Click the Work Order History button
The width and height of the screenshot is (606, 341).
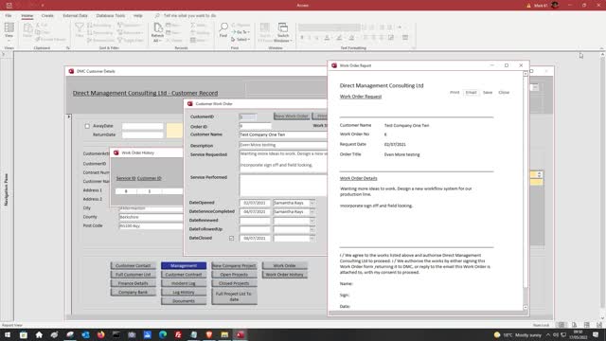tap(284, 275)
